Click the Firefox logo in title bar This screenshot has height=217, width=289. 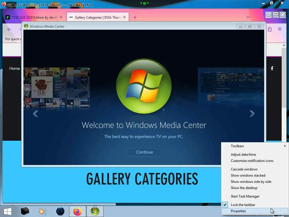(4, 4)
